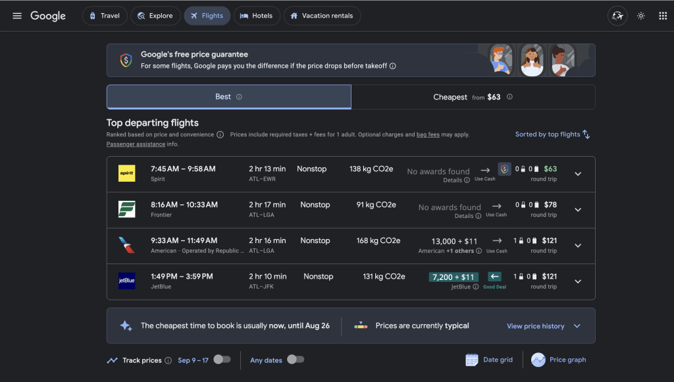Image resolution: width=674 pixels, height=382 pixels.
Task: Show info icon beside Best
Action: (239, 97)
